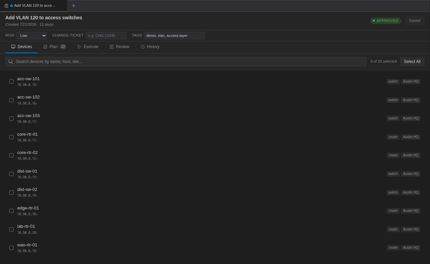The width and height of the screenshot is (430, 264).
Task: Click the Tags input field
Action: coord(174,36)
